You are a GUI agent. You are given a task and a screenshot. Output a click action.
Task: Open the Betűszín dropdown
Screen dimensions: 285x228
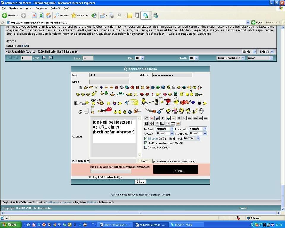(x=165, y=129)
